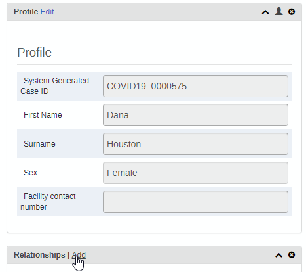The image size is (306, 272).
Task: Click the large Profile section heading
Action: [x=34, y=53]
